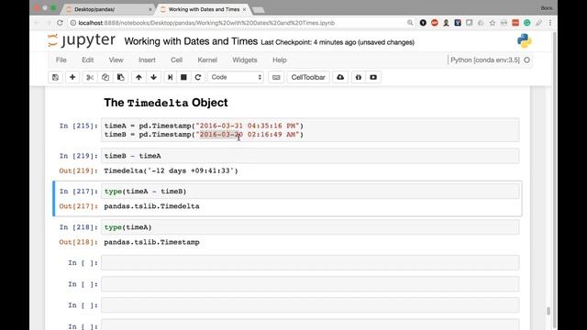Screen dimensions: 587x330
Task: Interrupt the kernel with the stop icon
Action: click(x=183, y=77)
